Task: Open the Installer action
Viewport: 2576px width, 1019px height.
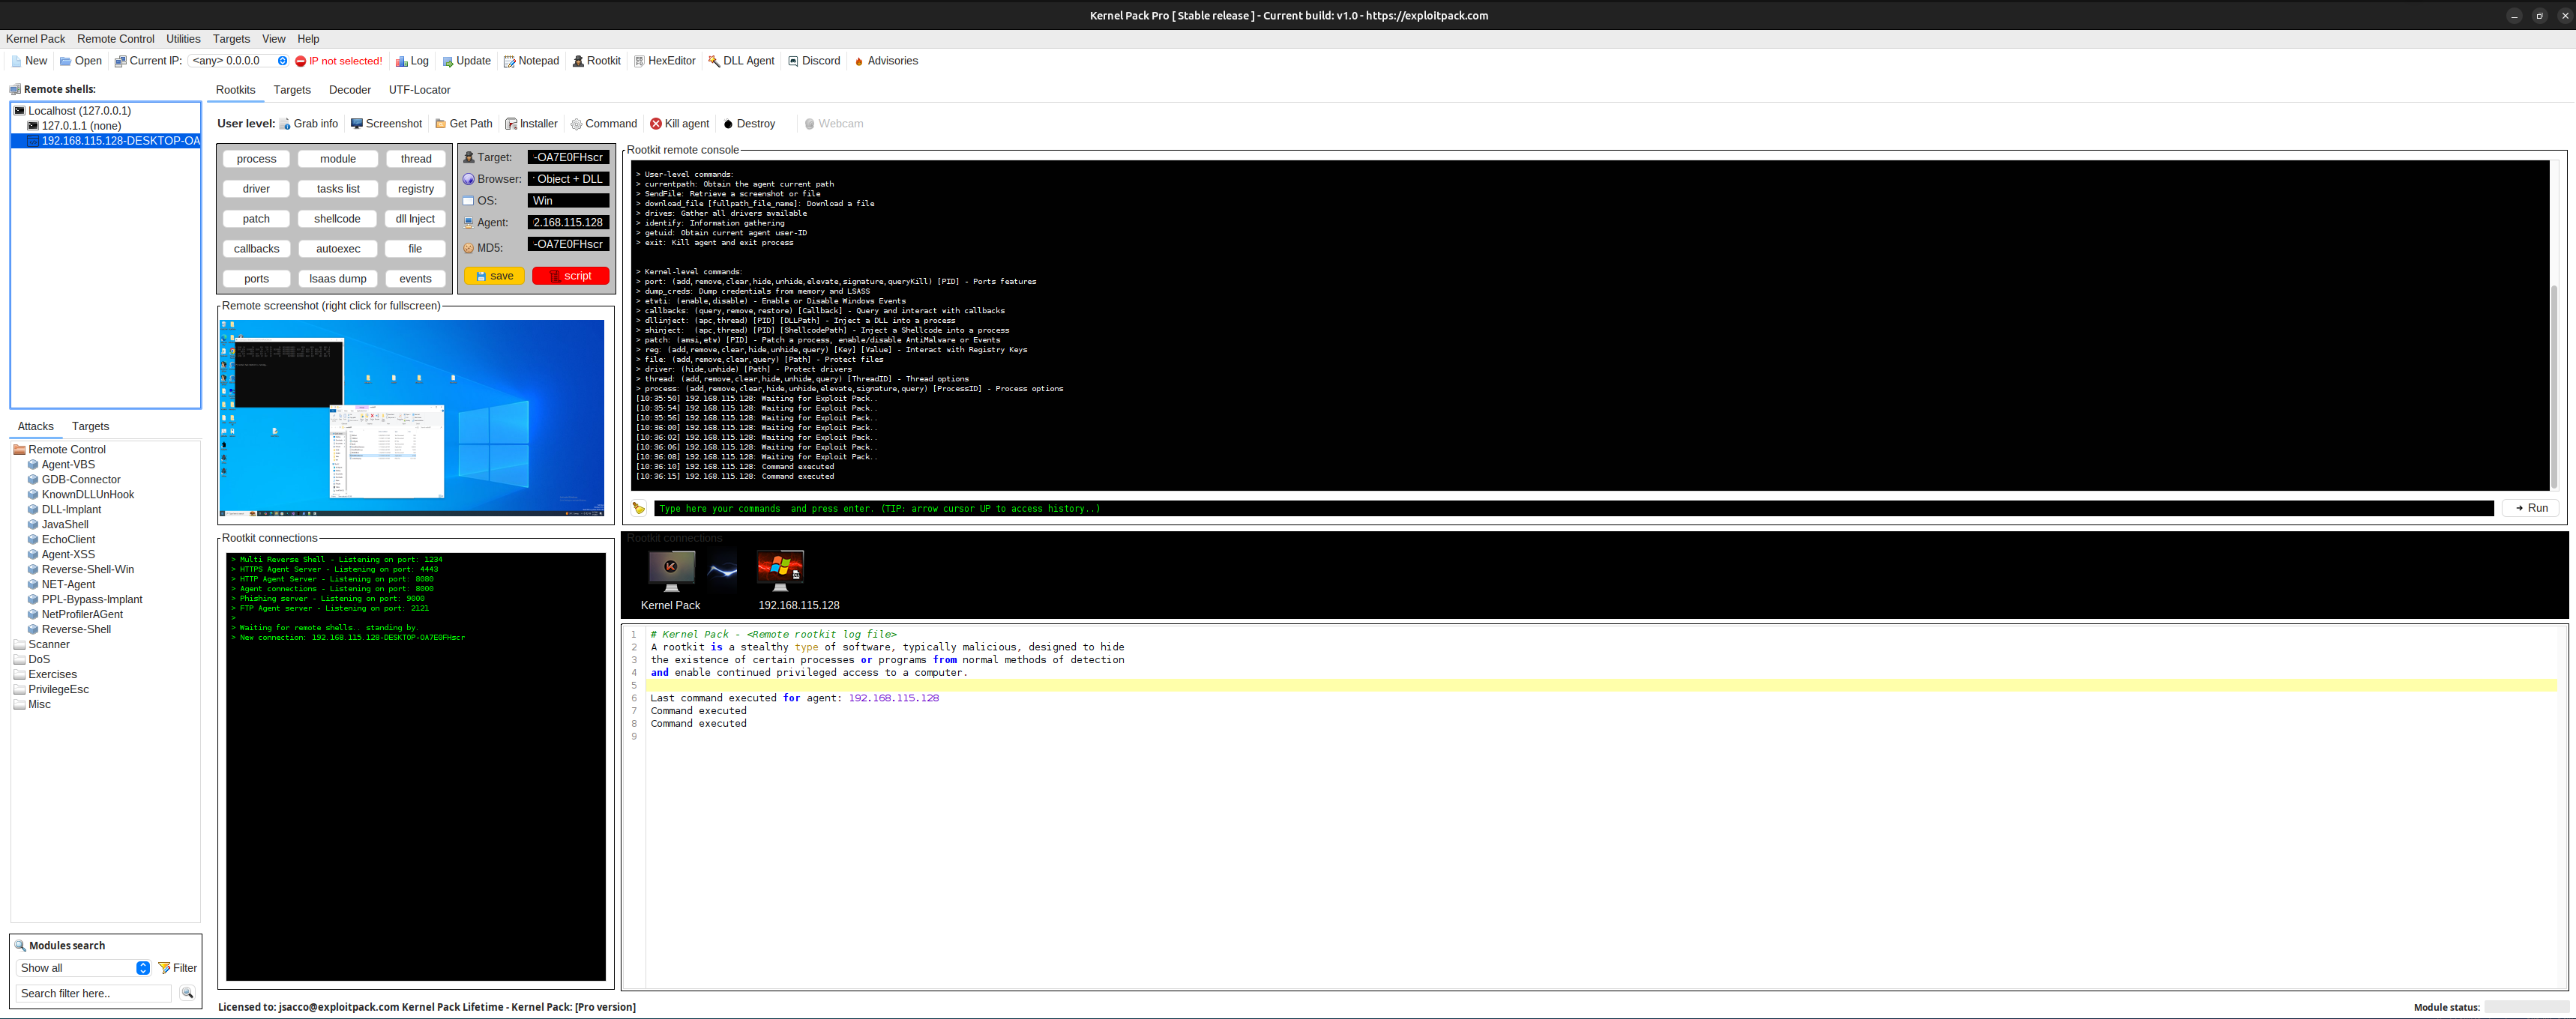Action: tap(531, 124)
